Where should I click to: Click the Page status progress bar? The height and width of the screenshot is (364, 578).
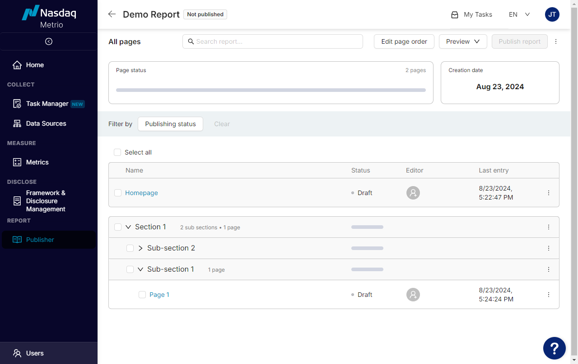[x=271, y=90]
